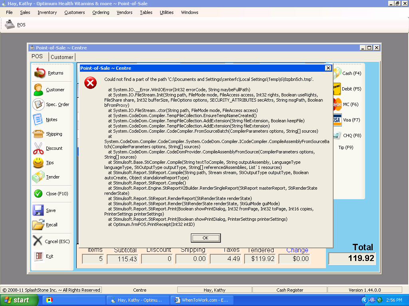
Task: Switch to the Hay, Kathy - Optimum taskbar item
Action: (x=138, y=300)
